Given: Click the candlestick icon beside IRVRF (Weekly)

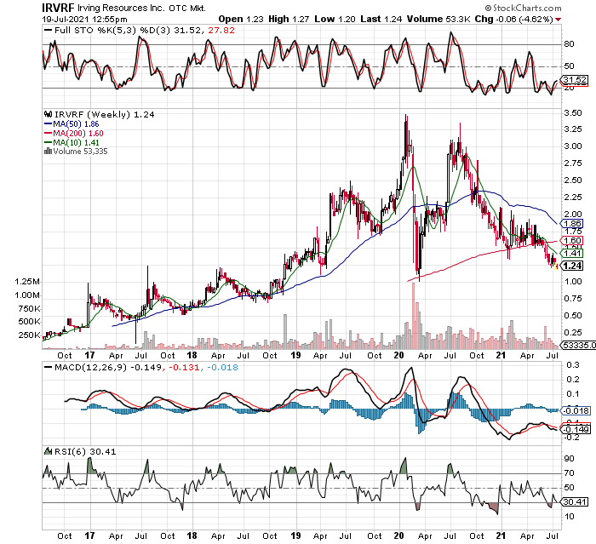Looking at the screenshot, I should pos(48,114).
